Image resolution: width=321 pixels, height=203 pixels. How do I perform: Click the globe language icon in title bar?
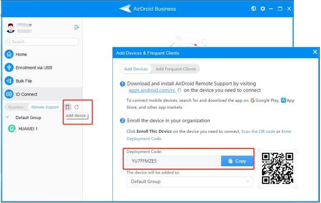(x=253, y=9)
